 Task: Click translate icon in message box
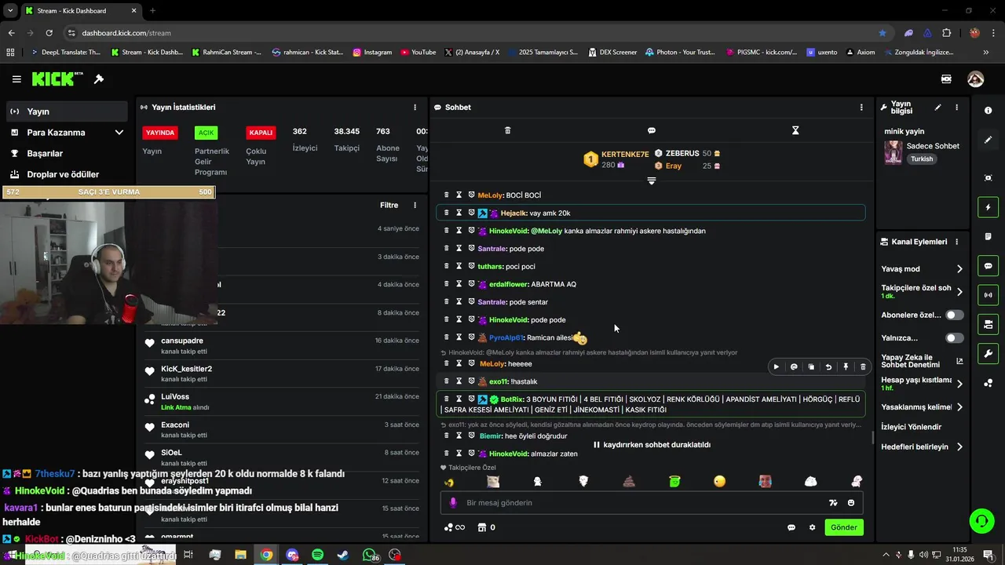833,503
